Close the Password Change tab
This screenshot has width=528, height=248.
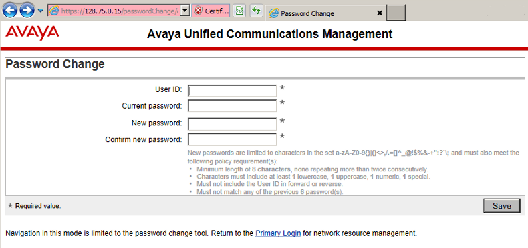[380, 13]
